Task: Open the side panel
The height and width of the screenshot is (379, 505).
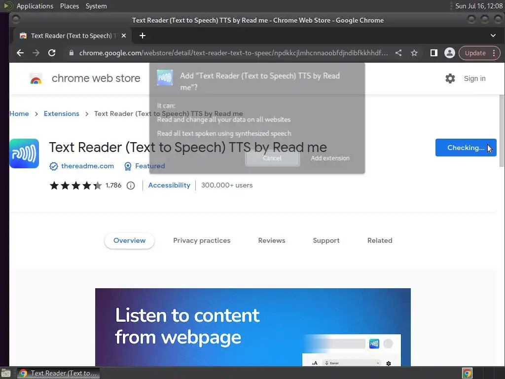Action: point(434,53)
